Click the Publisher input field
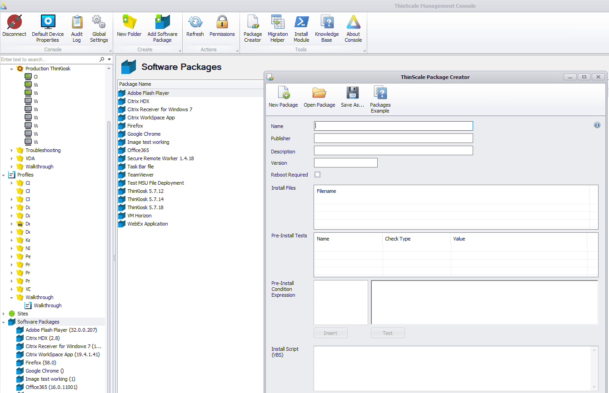 (x=394, y=138)
